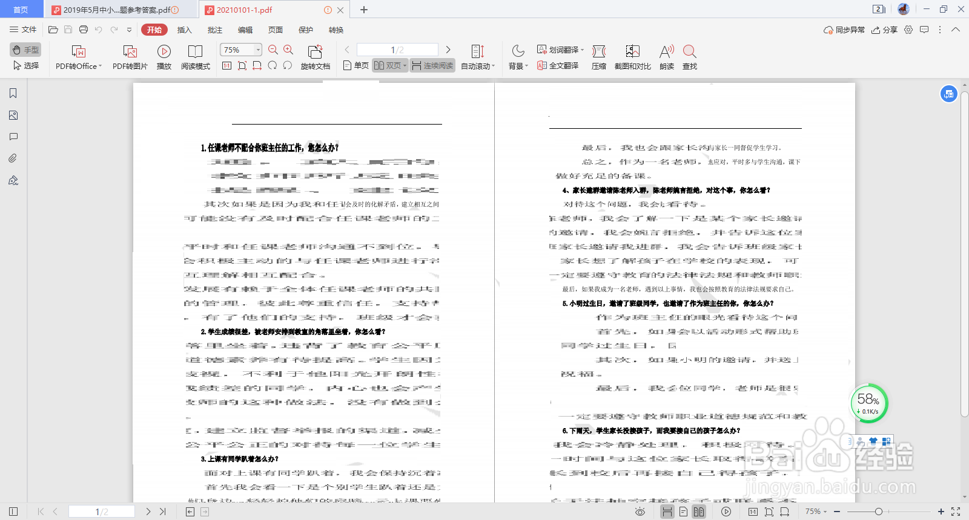Viewport: 969px width, 520px height.
Task: Click 全文翻译 full text translation
Action: tap(558, 65)
